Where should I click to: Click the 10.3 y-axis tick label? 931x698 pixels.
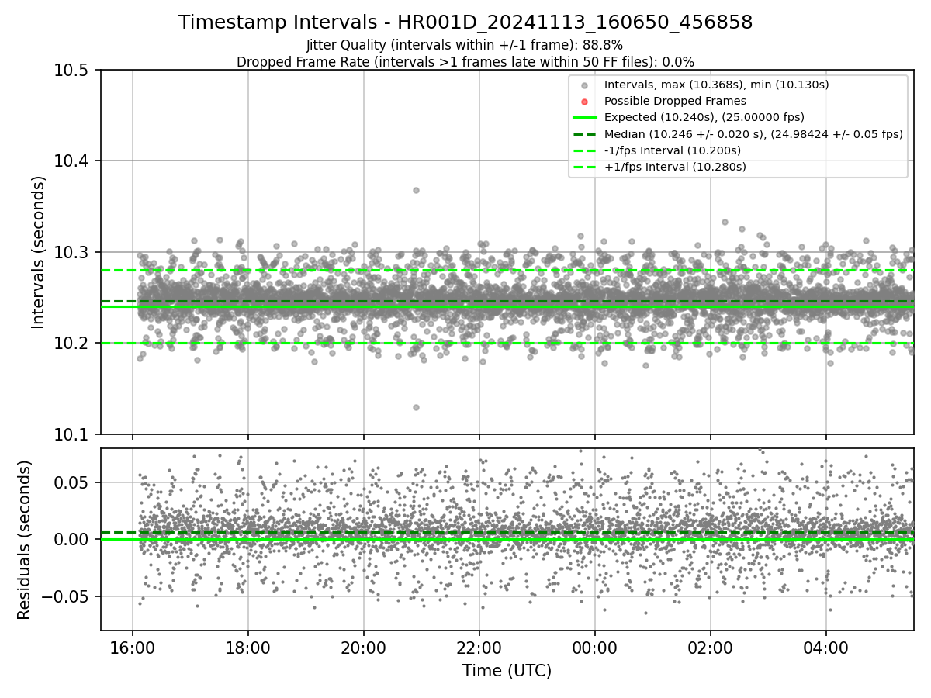73,253
